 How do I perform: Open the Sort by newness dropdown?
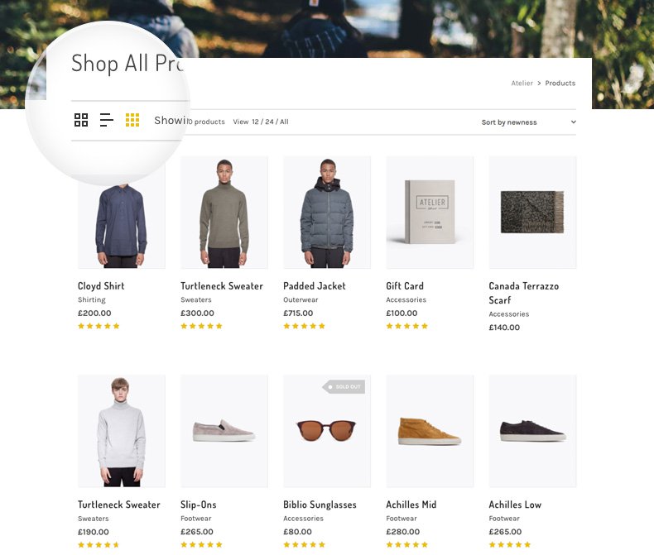coord(528,122)
